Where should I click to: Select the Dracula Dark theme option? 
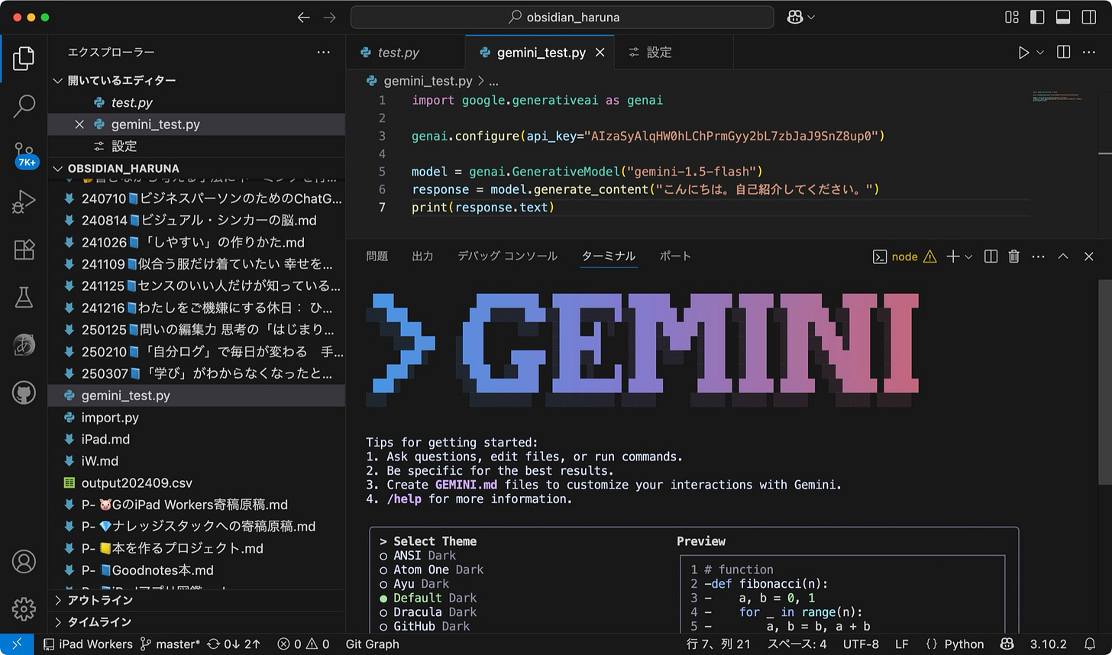click(428, 612)
